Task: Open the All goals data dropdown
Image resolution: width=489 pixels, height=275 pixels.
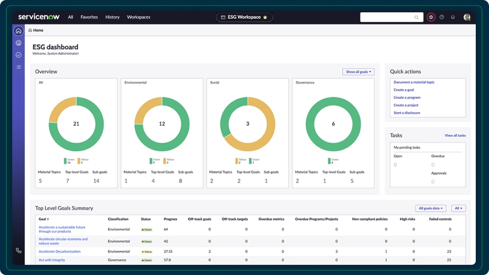Action: 431,208
